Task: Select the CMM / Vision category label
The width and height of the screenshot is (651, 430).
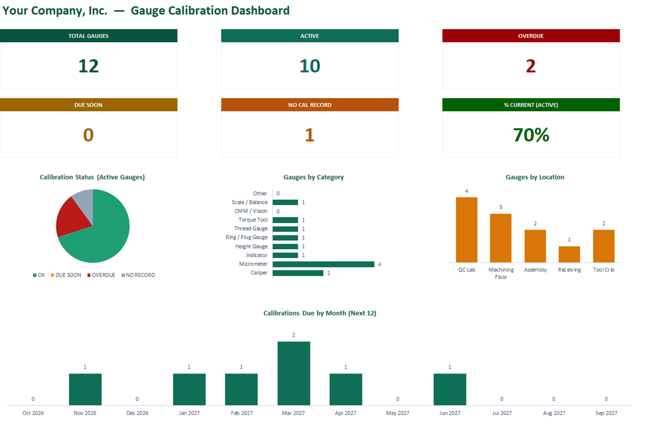Action: pyautogui.click(x=251, y=211)
